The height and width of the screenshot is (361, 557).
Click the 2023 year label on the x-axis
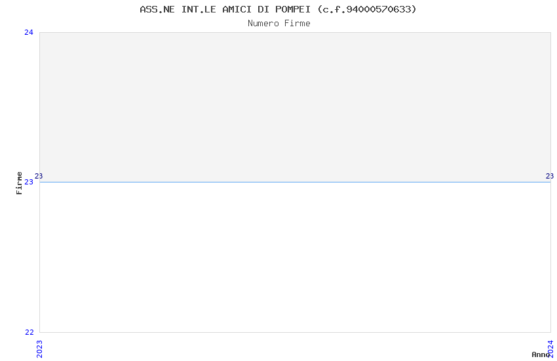[x=39, y=349]
